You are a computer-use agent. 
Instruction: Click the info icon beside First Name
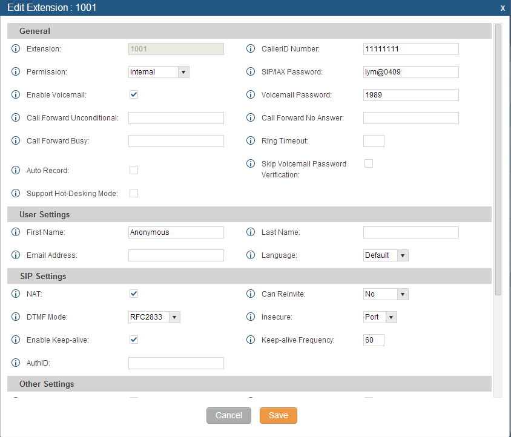[16, 232]
